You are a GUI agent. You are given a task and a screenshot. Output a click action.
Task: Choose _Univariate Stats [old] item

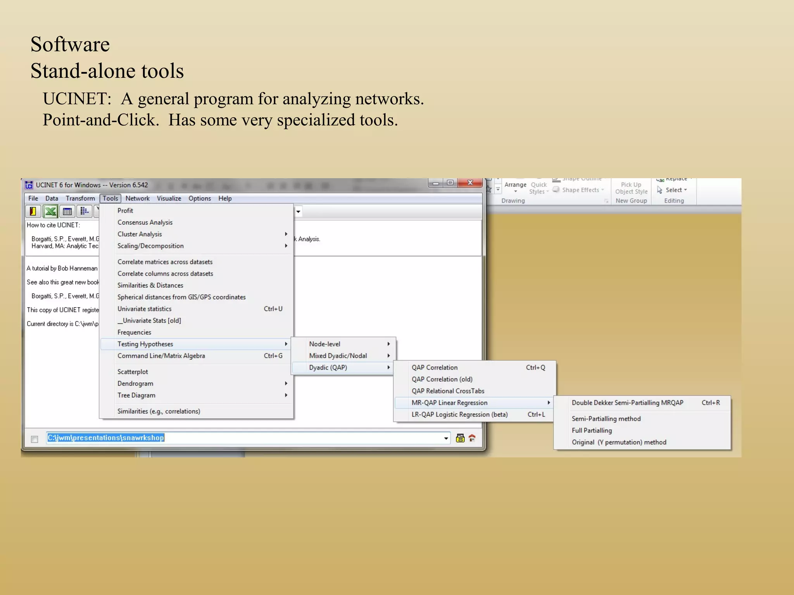click(196, 321)
